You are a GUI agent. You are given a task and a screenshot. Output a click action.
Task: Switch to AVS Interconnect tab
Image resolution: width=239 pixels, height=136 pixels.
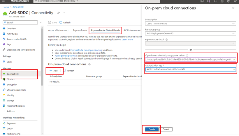pos(132,31)
